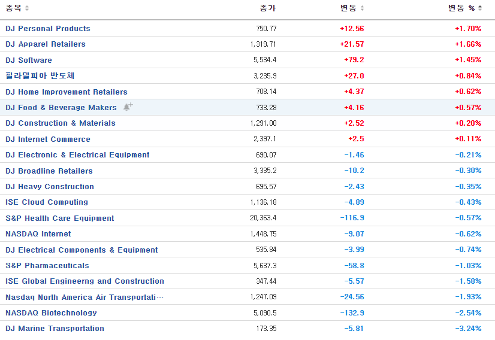The width and height of the screenshot is (495, 340).
Task: Select percent change -2.54%
Action: pyautogui.click(x=468, y=313)
